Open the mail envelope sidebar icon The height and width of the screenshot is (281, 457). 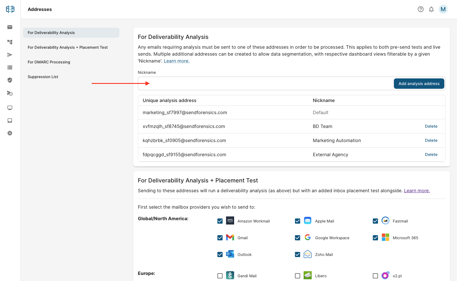(x=10, y=27)
